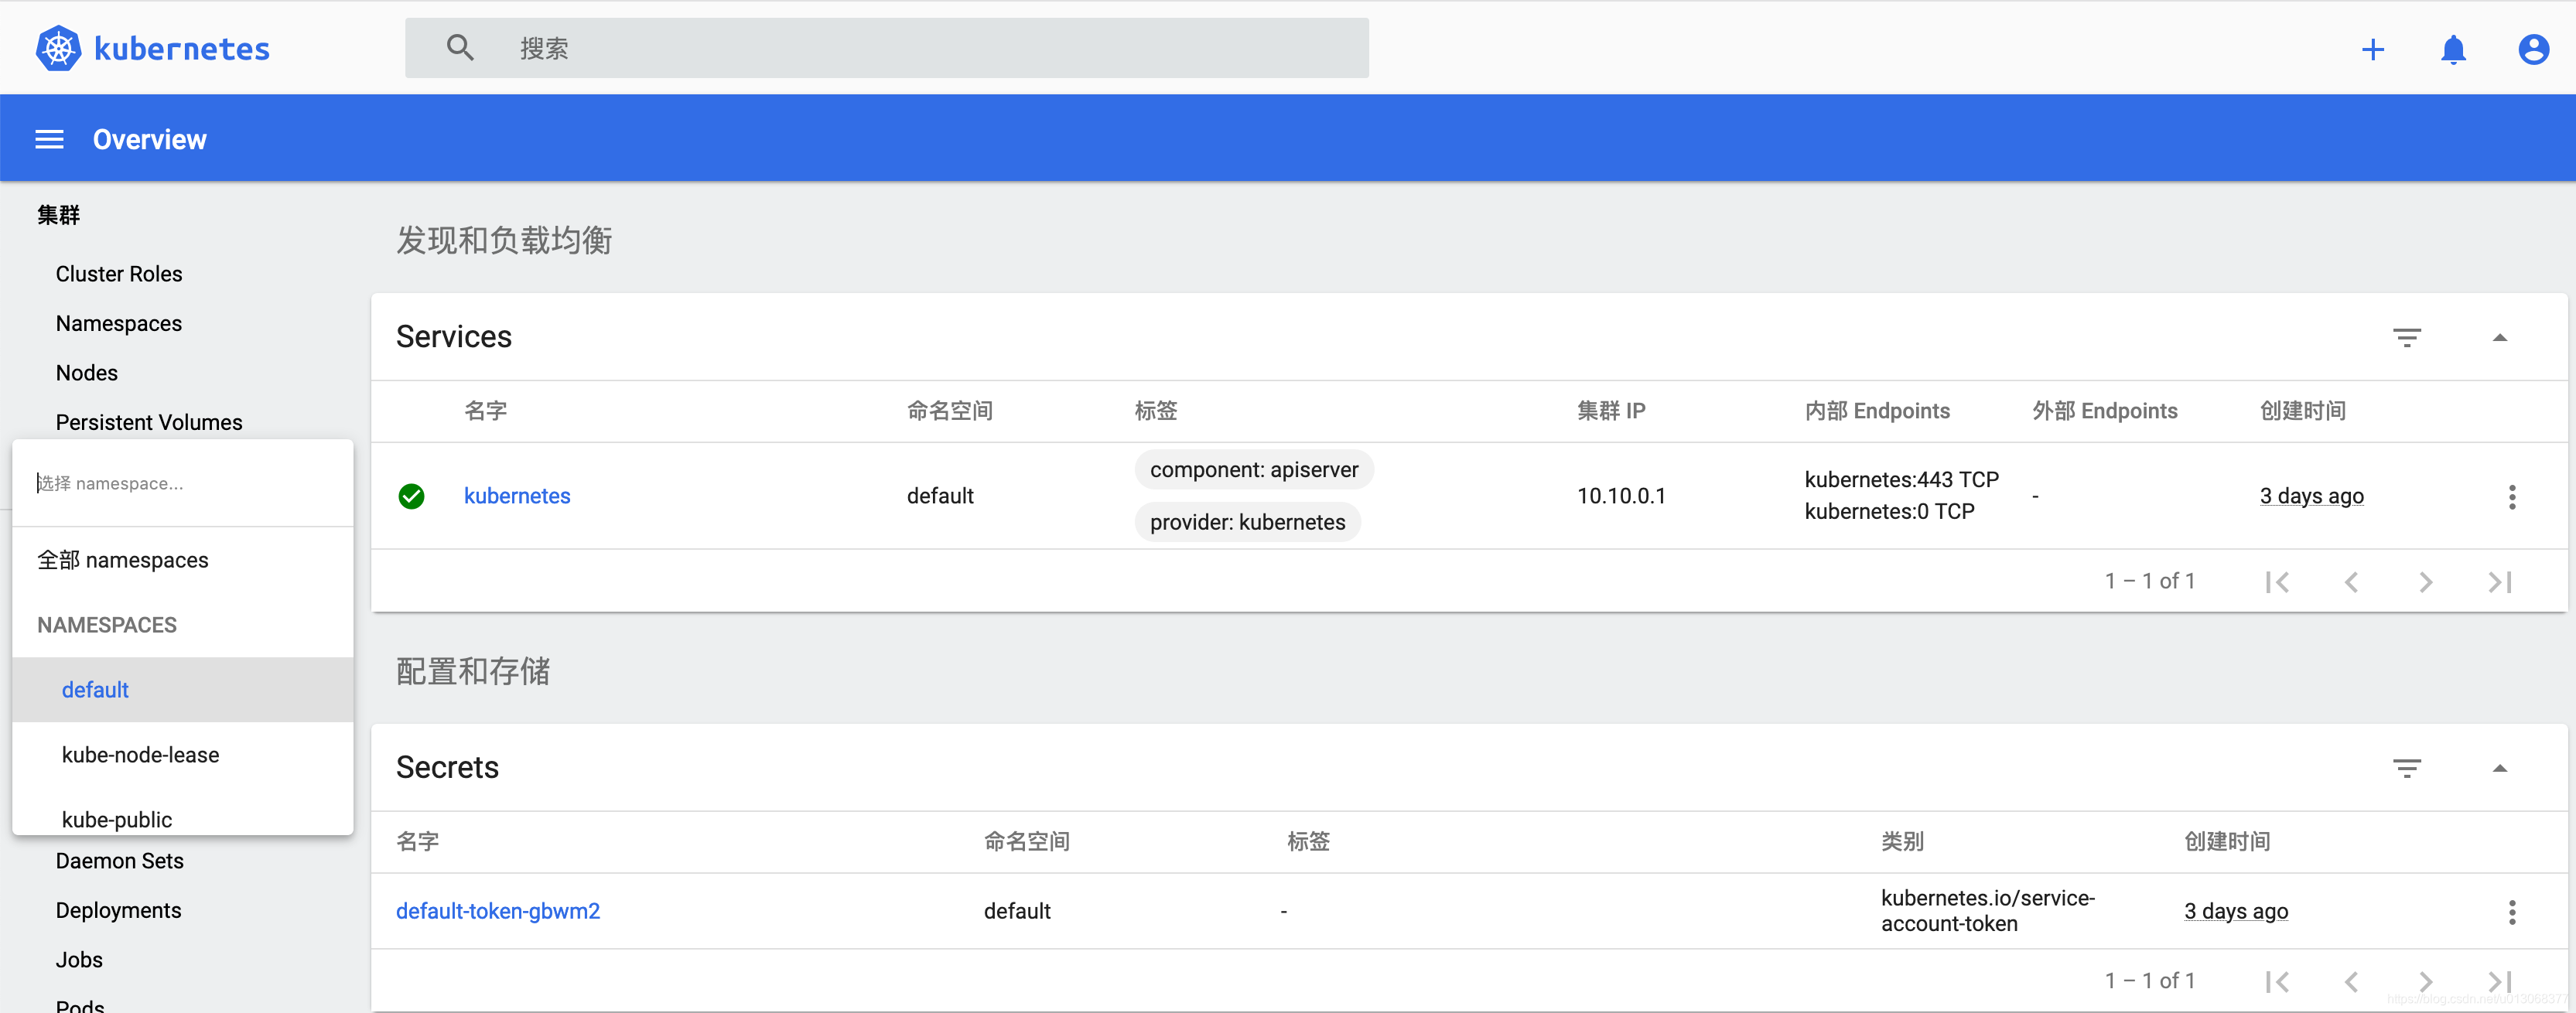
Task: Click the Secrets filter icon
Action: pos(2406,768)
